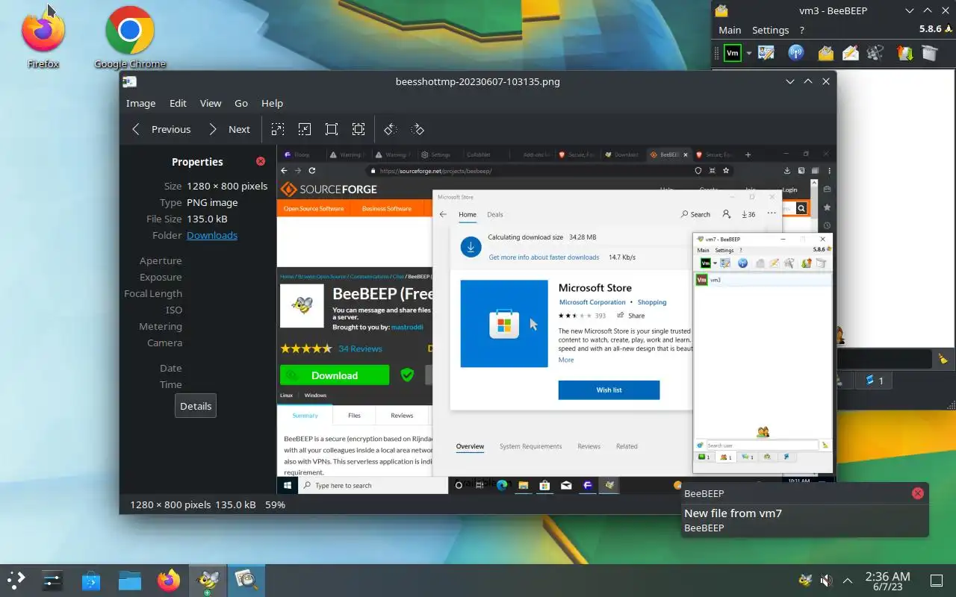Screen dimensions: 956x597
Task: Open the Google Chrome desktop shortcut
Action: [x=130, y=37]
